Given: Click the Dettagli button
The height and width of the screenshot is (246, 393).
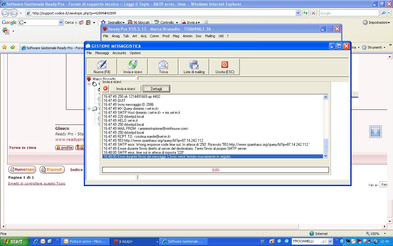Looking at the screenshot, I should [156, 89].
